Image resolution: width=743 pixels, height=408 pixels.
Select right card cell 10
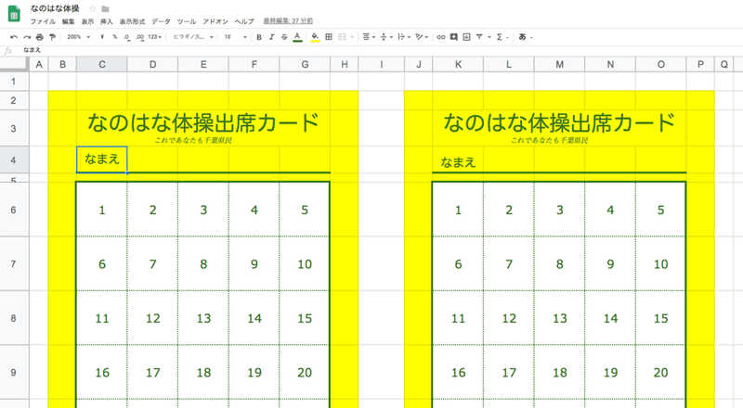click(661, 263)
